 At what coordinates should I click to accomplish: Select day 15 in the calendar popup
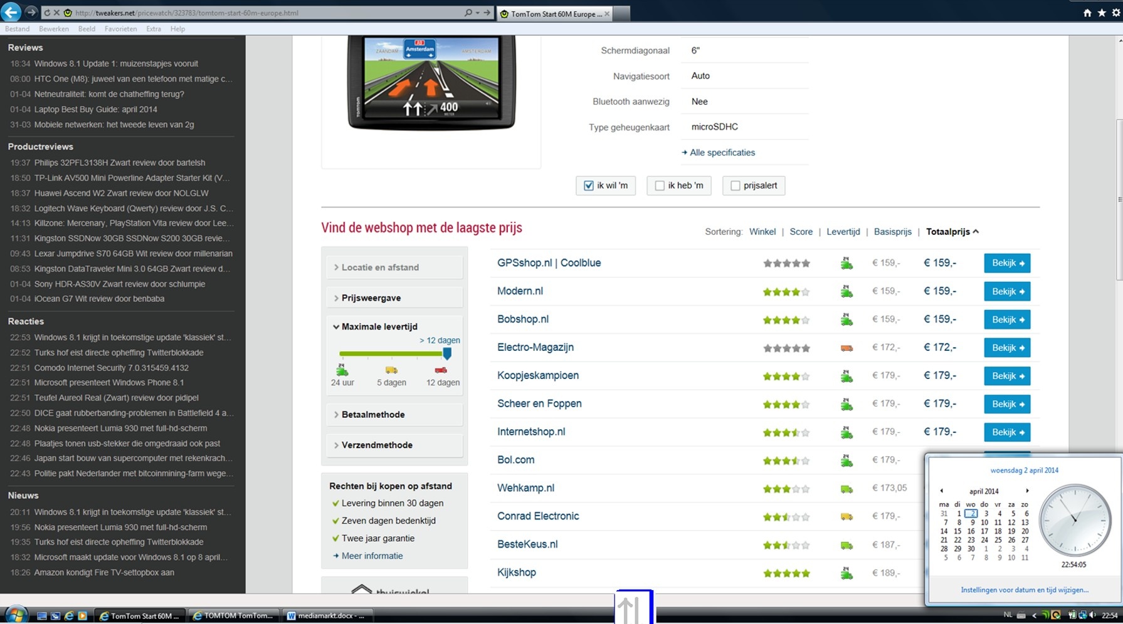957,531
